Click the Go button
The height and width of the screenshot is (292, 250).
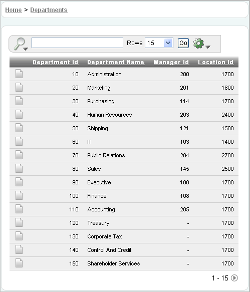coord(183,43)
